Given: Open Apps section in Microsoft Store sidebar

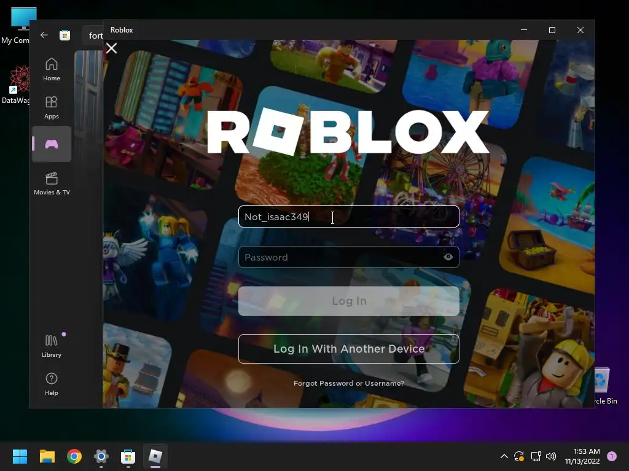Looking at the screenshot, I should click(x=52, y=107).
